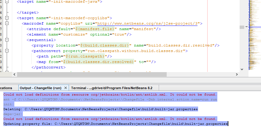261x140 pixels.
Task: Click the first Kotlin antlib.xml error line
Action: pyautogui.click(x=110, y=95)
